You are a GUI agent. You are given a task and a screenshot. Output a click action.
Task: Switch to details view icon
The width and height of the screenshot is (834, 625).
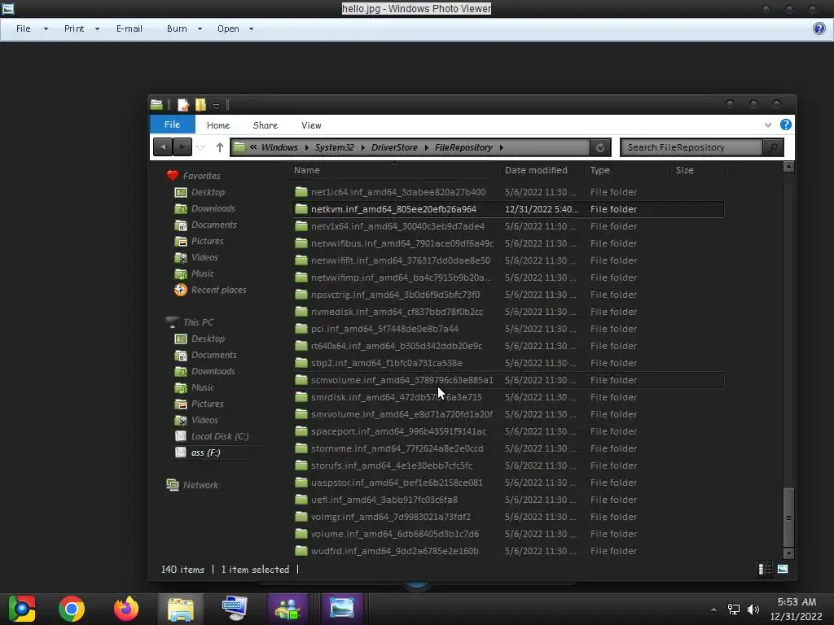(765, 569)
